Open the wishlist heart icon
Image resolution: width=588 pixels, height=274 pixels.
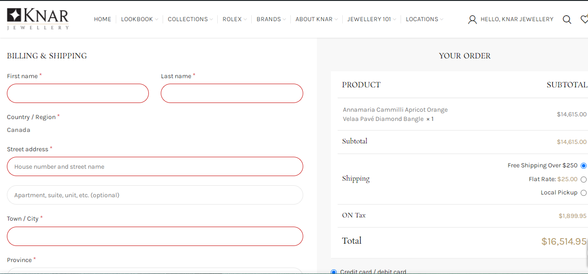coord(584,19)
